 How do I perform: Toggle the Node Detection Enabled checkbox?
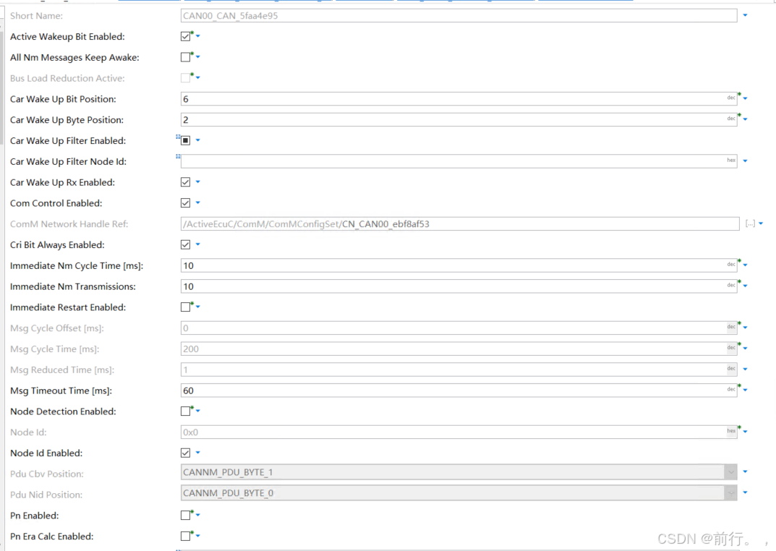(x=184, y=411)
